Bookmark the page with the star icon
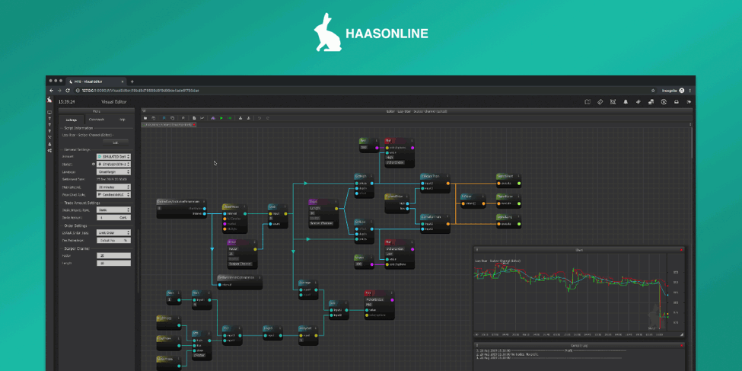 (x=653, y=90)
